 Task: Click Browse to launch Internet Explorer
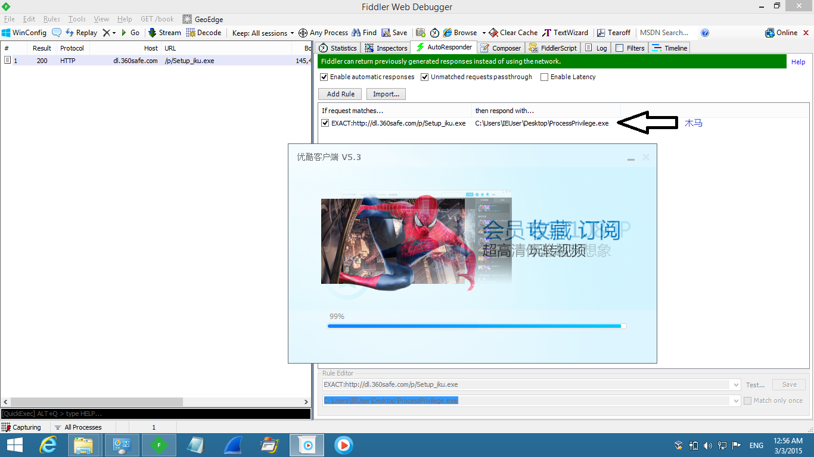click(460, 33)
